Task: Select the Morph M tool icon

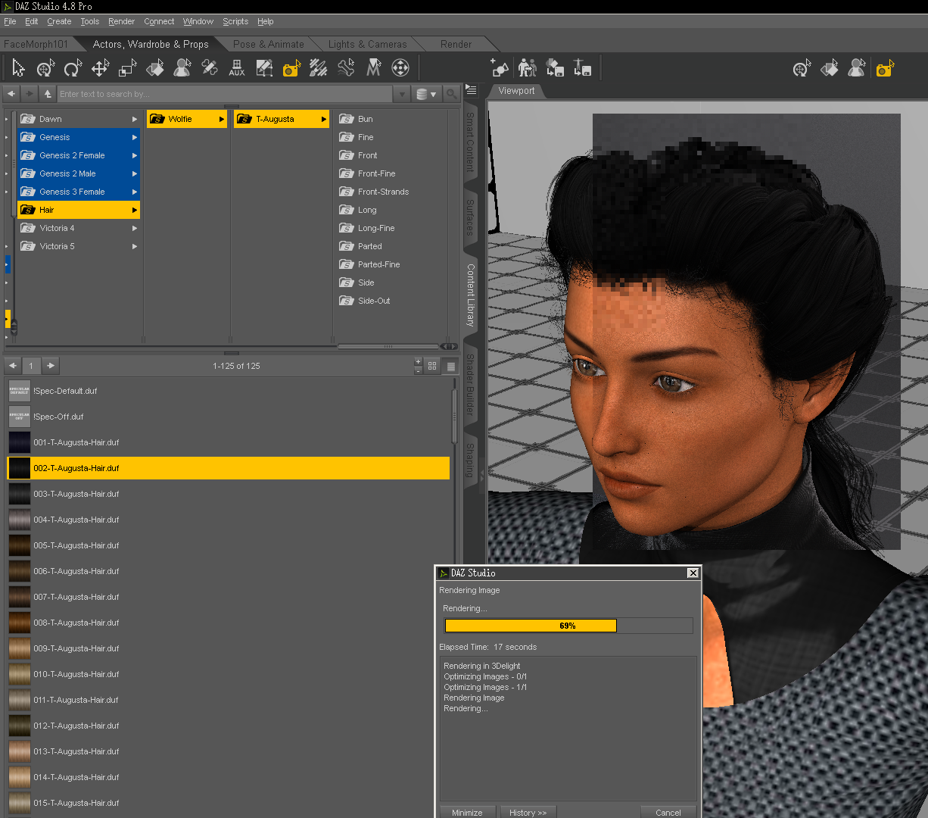Action: tap(373, 69)
